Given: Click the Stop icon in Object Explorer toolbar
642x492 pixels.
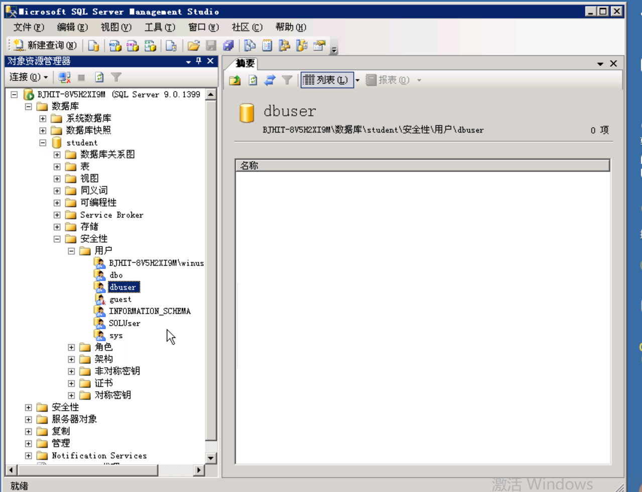Looking at the screenshot, I should coord(81,77).
